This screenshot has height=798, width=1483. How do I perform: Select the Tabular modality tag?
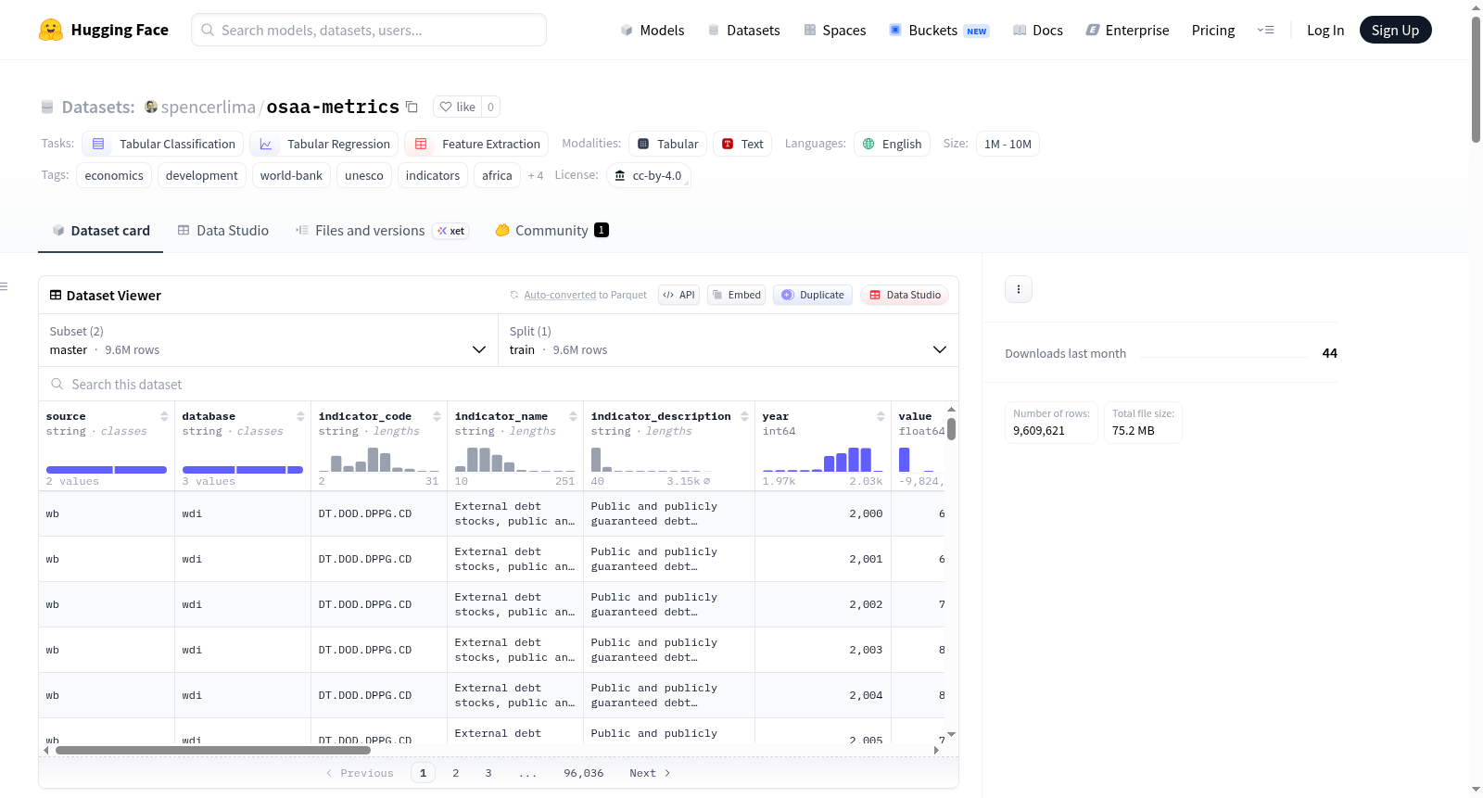(668, 144)
